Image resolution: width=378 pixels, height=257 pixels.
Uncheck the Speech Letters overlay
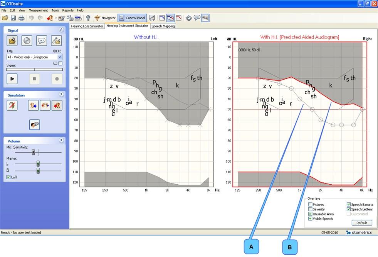[349, 209]
